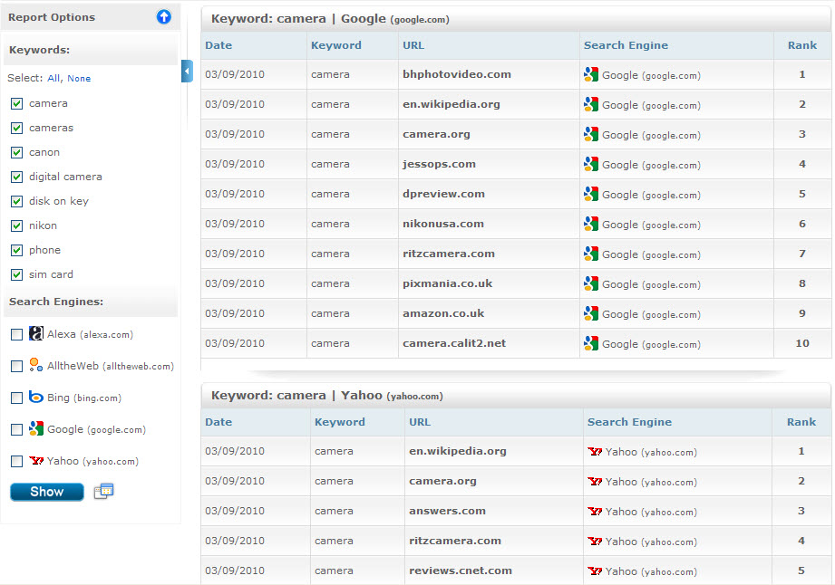Screen dimensions: 835x585
Task: Click the icon next to the Show button
Action: [103, 492]
